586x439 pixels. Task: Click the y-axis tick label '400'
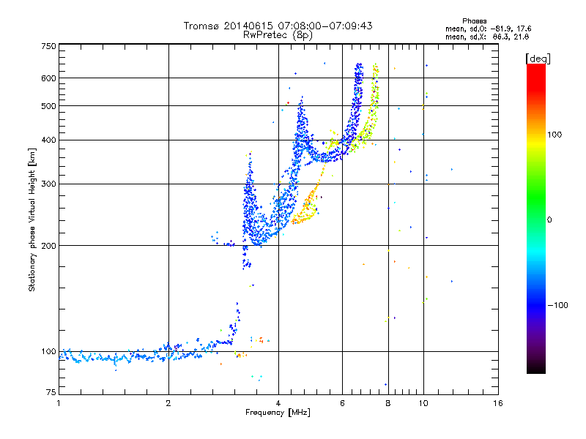point(49,140)
